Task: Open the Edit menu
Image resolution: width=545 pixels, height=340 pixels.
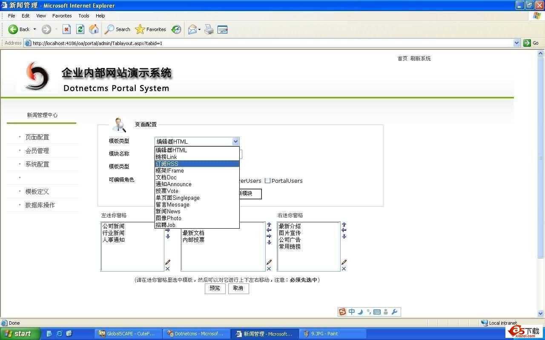Action: [26, 16]
